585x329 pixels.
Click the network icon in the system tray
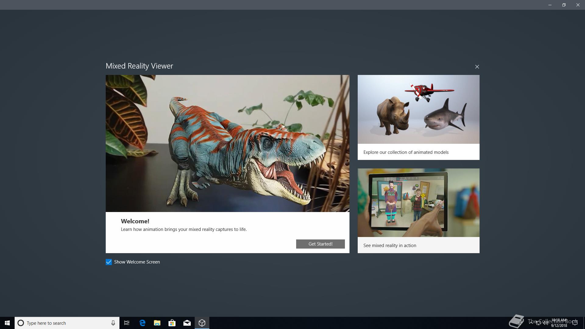tap(538, 323)
